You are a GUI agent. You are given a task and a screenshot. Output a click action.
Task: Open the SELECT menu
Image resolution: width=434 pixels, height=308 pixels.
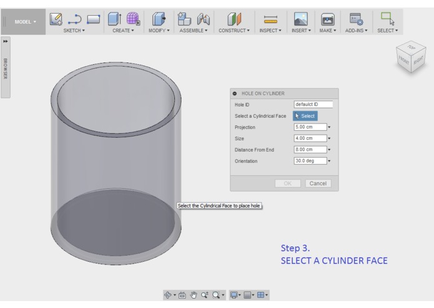click(x=388, y=31)
